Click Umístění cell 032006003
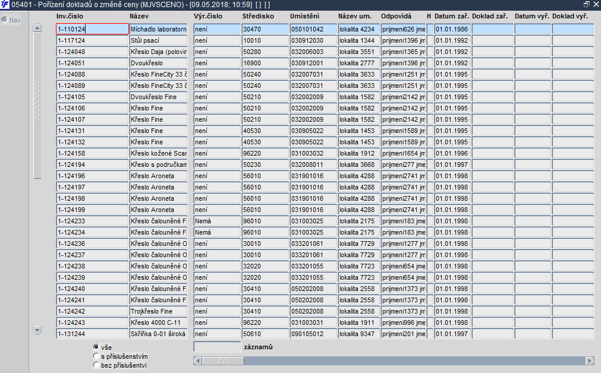The width and height of the screenshot is (601, 373). pos(313,52)
